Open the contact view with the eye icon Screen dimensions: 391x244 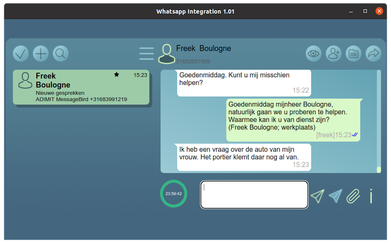(x=313, y=53)
